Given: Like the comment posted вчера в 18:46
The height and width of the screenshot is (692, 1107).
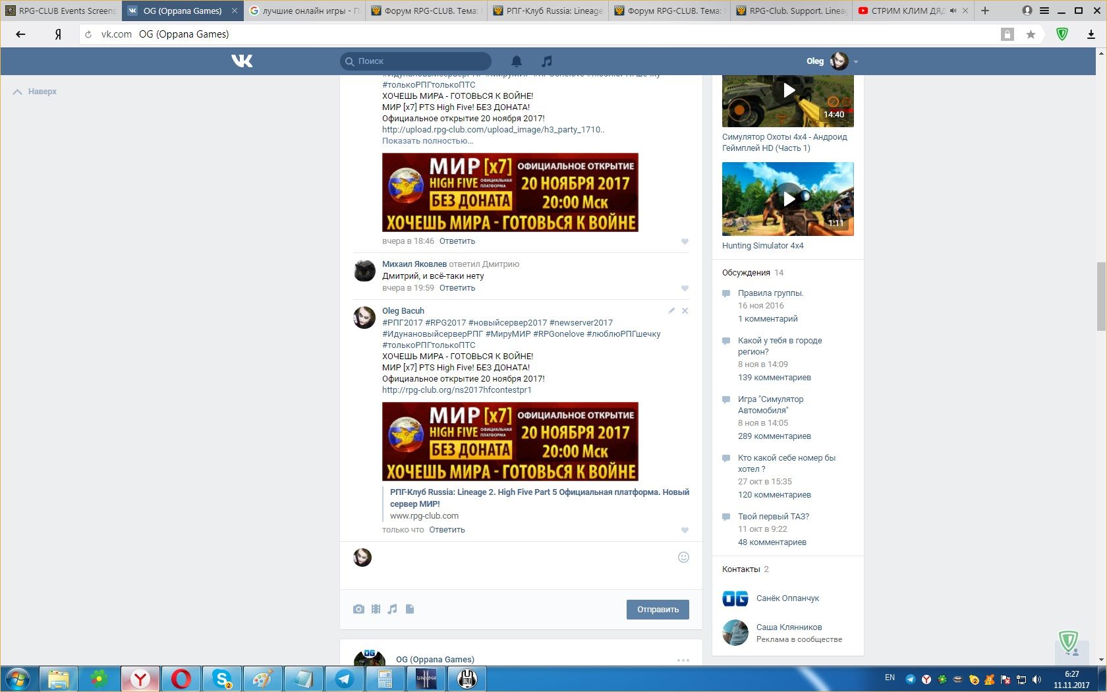Looking at the screenshot, I should click(x=685, y=241).
